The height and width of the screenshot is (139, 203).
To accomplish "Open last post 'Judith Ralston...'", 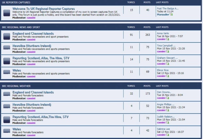I will click(166, 117).
